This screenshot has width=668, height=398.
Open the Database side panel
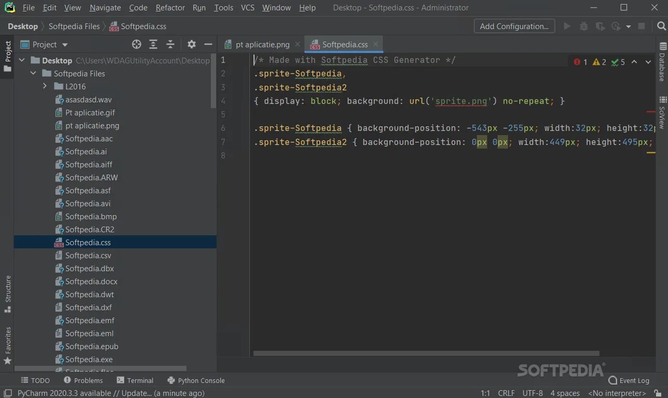point(662,62)
